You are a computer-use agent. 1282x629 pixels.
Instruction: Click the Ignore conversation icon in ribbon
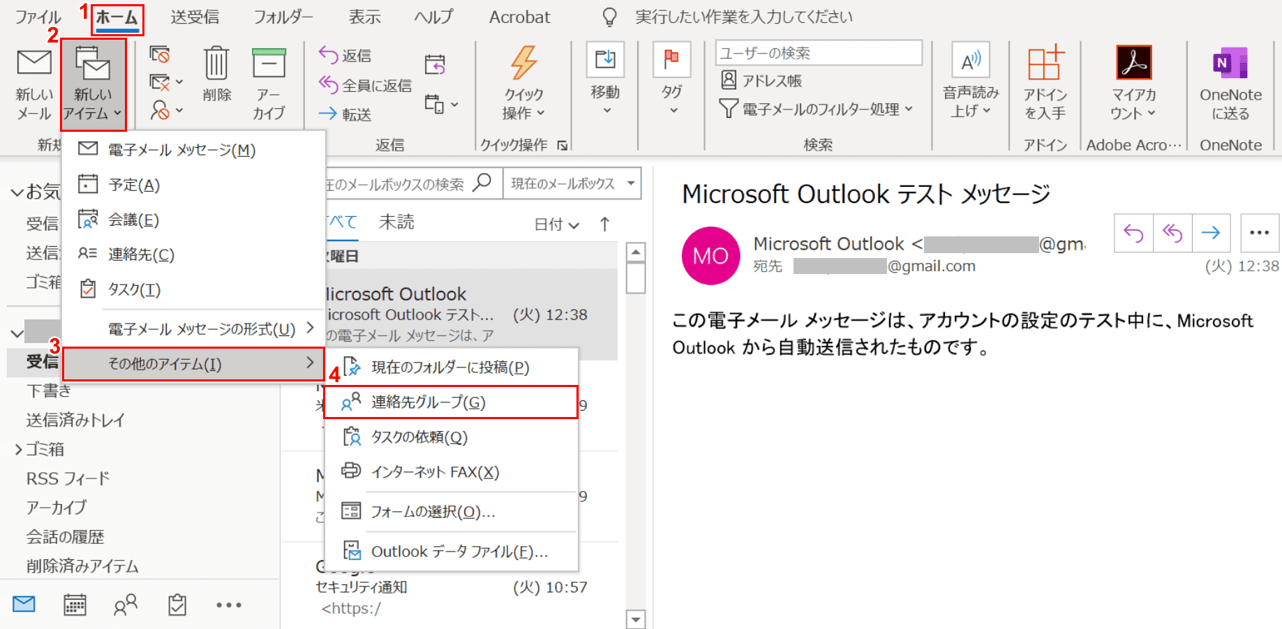click(160, 54)
